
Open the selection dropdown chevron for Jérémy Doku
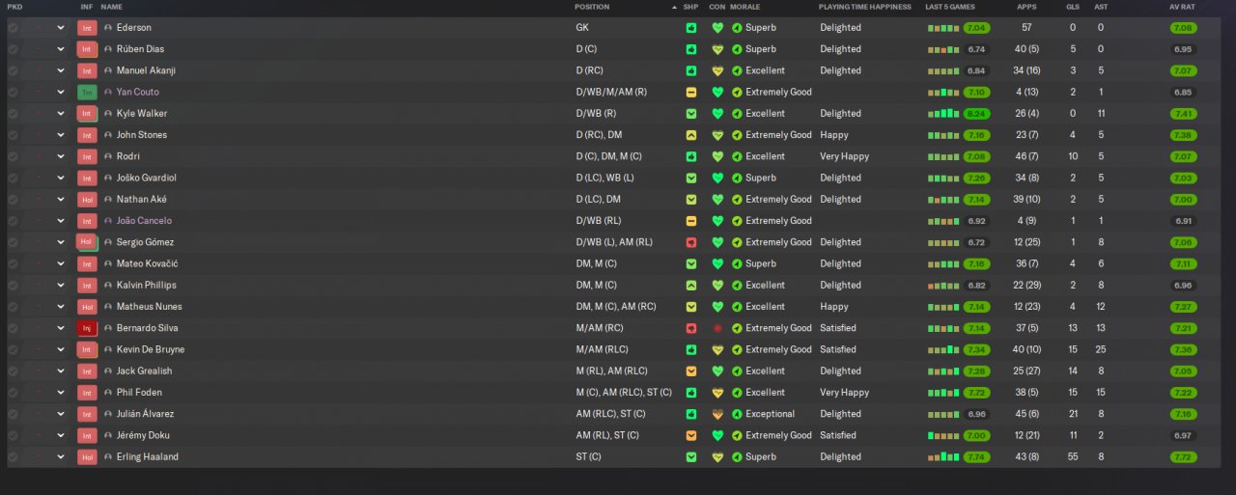(61, 435)
